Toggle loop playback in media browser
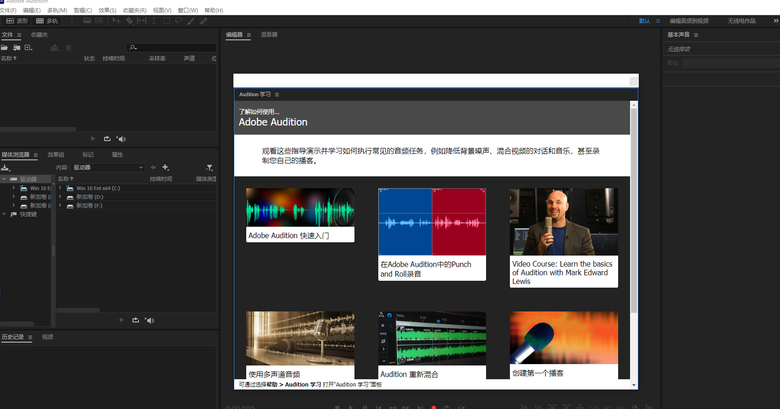The width and height of the screenshot is (780, 409). pos(136,320)
